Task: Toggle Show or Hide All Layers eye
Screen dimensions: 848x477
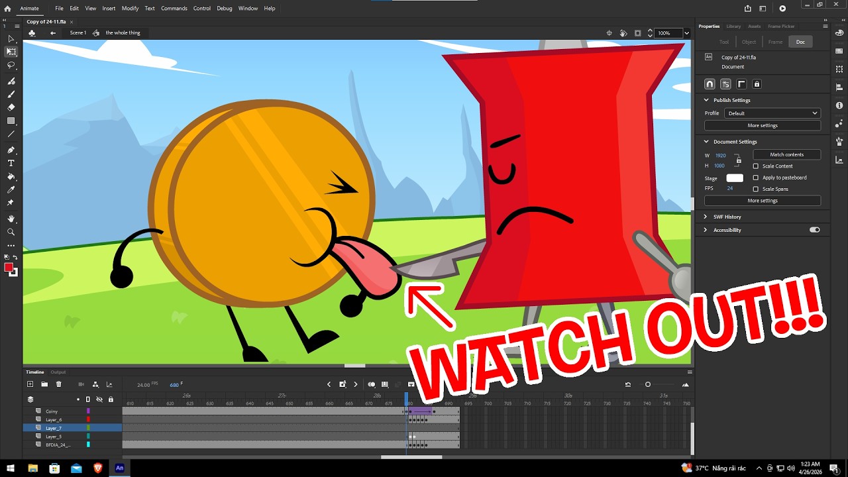Action: 99,399
